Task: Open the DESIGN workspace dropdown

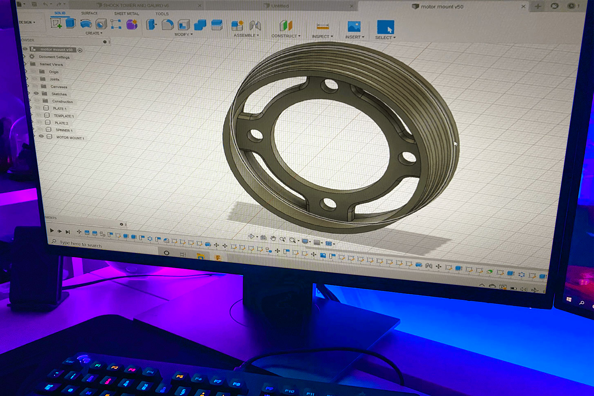Action: coord(27,22)
